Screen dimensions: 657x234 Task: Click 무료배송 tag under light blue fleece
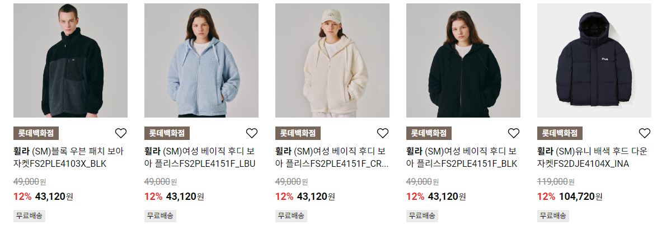(x=160, y=216)
